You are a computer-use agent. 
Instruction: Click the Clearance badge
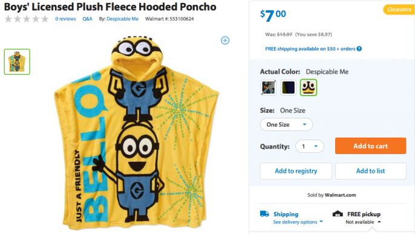pyautogui.click(x=399, y=10)
